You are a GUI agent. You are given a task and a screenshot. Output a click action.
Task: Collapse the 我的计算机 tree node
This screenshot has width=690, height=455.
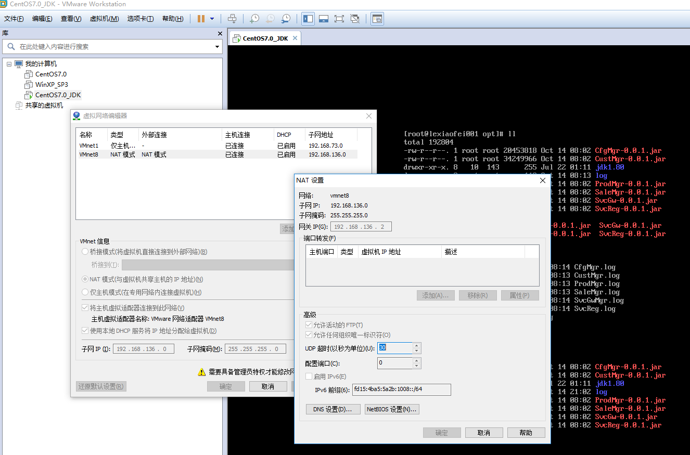coord(9,64)
